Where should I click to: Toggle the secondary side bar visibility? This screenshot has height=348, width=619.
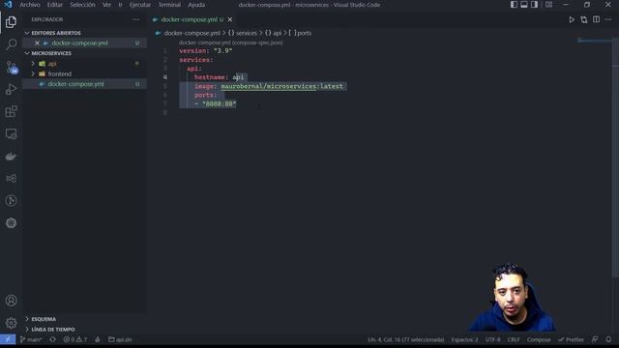pyautogui.click(x=534, y=5)
